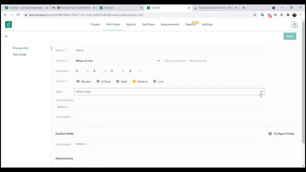
Task: Open the Project menu item
Action: point(95,24)
